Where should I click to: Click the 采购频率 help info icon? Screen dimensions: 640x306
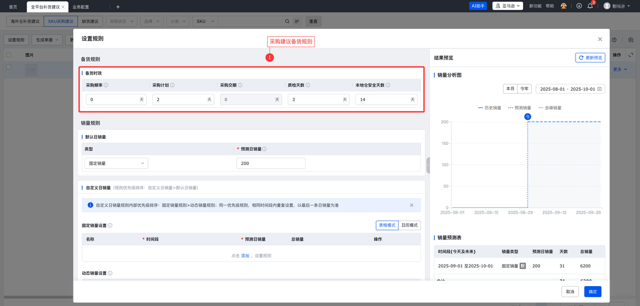(106, 85)
